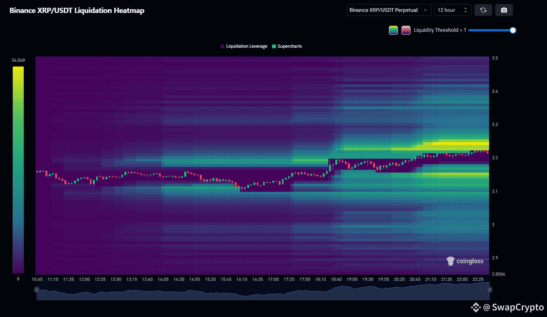Click the Liquidity Threshold slider handle
Image resolution: width=547 pixels, height=317 pixels.
click(513, 30)
